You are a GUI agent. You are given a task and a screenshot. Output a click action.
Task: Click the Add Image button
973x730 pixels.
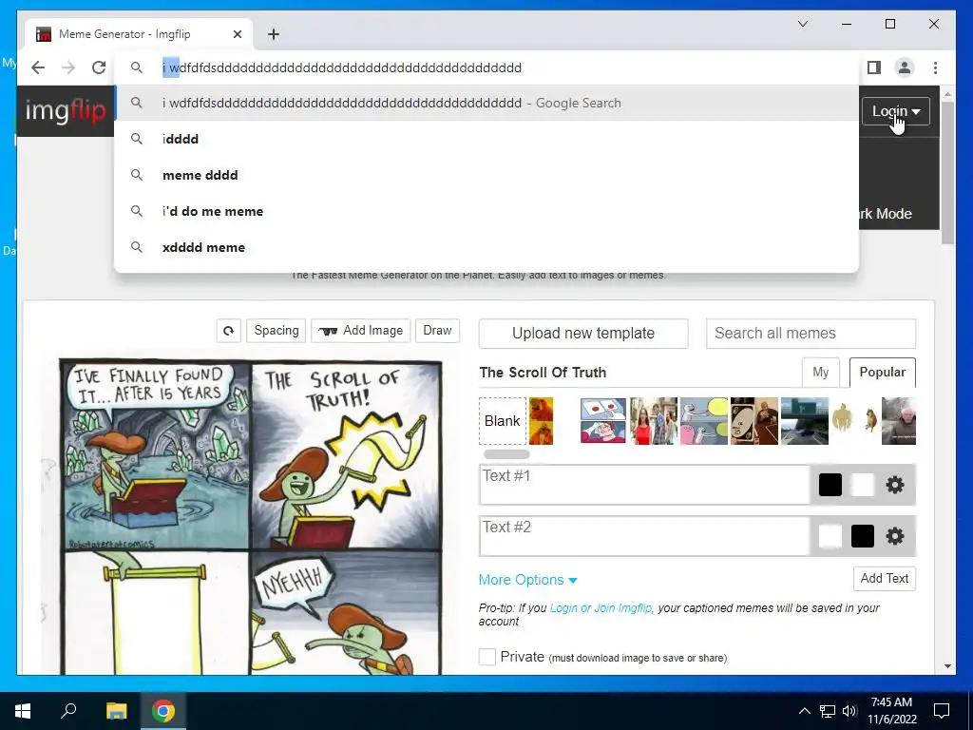pyautogui.click(x=360, y=330)
